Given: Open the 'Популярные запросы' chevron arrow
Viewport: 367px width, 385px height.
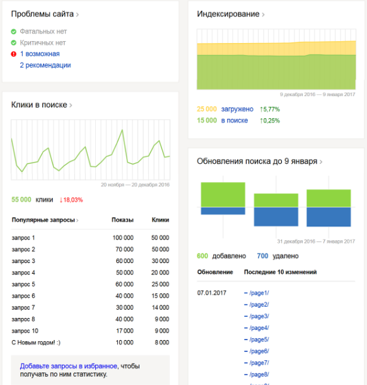Looking at the screenshot, I should click(78, 221).
